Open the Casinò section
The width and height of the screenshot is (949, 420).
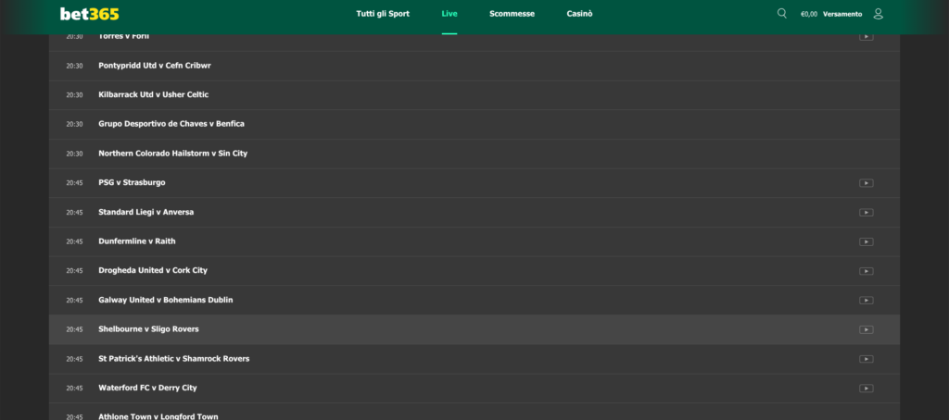pyautogui.click(x=579, y=14)
